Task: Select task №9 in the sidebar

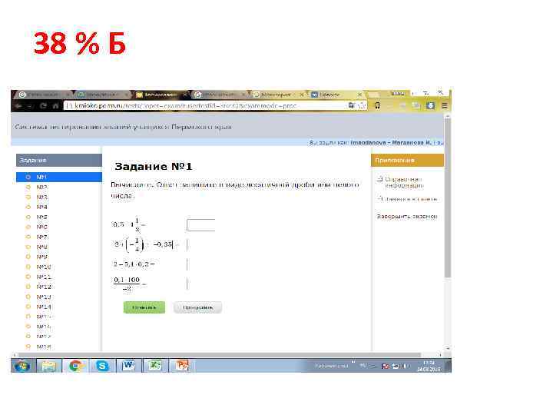Action: click(42, 257)
